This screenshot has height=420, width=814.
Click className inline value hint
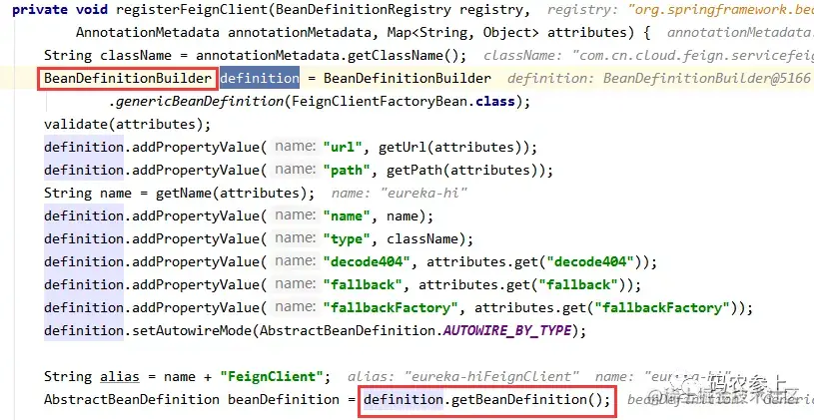coord(648,56)
